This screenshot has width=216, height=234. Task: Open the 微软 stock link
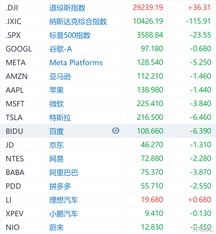click(x=56, y=104)
